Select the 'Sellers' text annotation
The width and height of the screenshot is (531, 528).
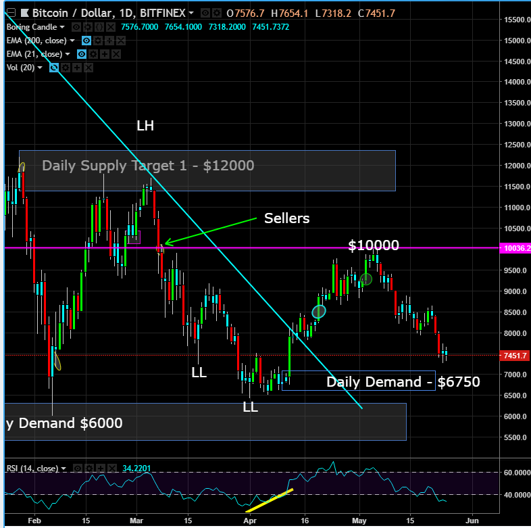point(287,218)
